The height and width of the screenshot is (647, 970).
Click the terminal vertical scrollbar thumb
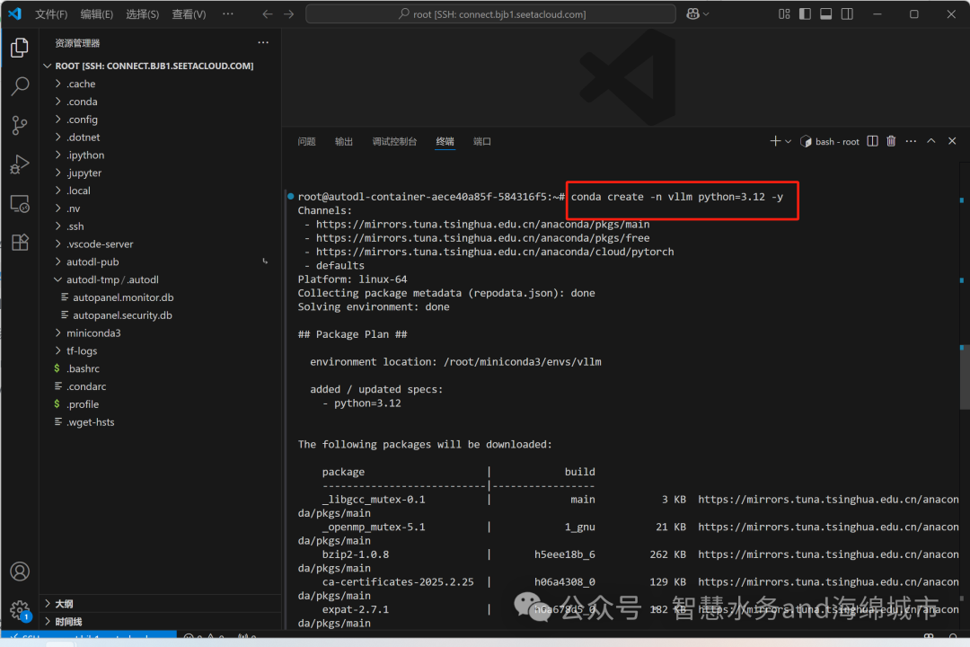click(x=965, y=377)
